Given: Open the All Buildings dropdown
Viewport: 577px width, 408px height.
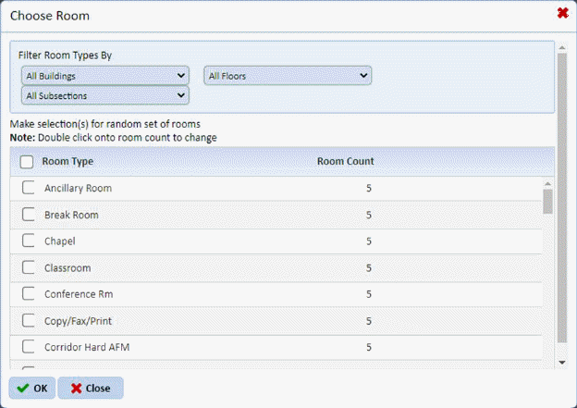Looking at the screenshot, I should pyautogui.click(x=104, y=75).
